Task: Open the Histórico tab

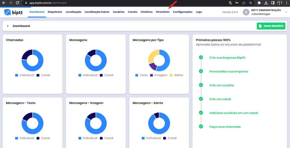Action: pyautogui.click(x=146, y=12)
